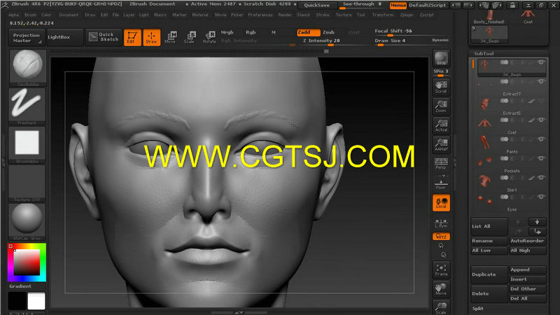Open the Texture Off selector
This screenshot has width=560, height=315.
pyautogui.click(x=27, y=183)
